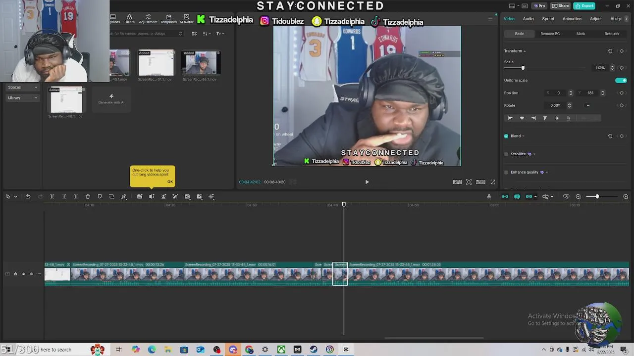634x356 pixels.
Task: Delete the selected clip with trash icon
Action: tap(88, 197)
